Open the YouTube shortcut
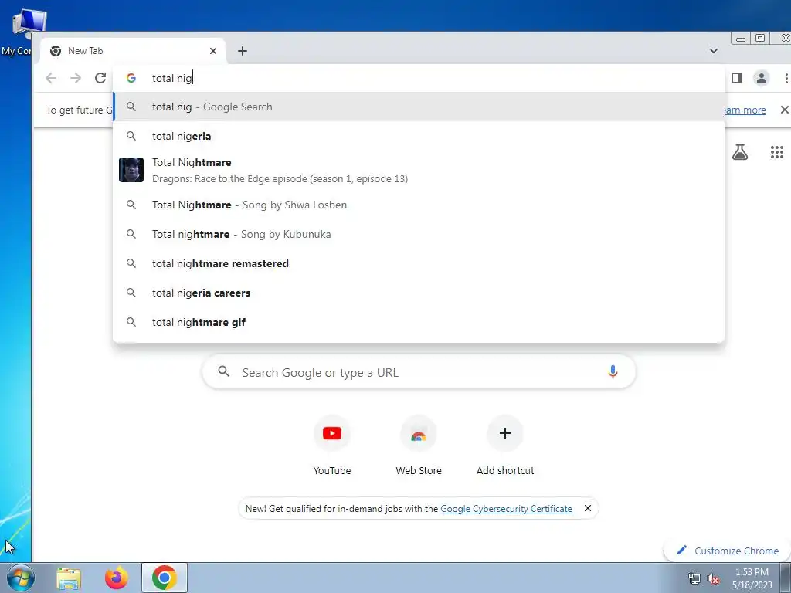The height and width of the screenshot is (593, 791). click(332, 446)
